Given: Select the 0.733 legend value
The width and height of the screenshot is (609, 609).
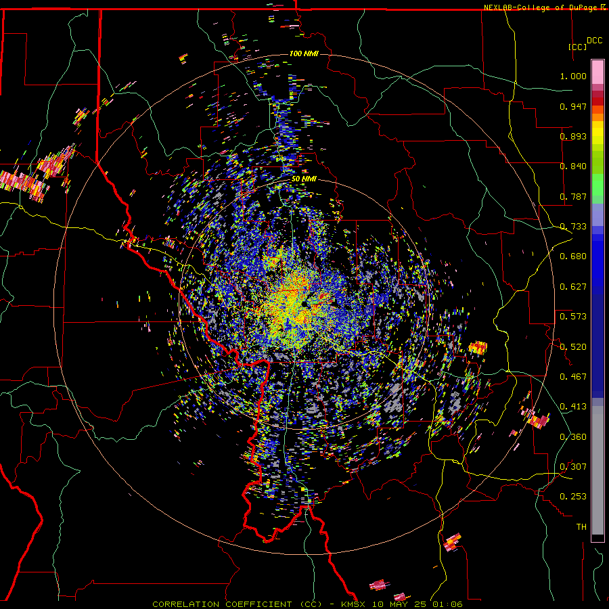Looking at the screenshot, I should pos(573,227).
